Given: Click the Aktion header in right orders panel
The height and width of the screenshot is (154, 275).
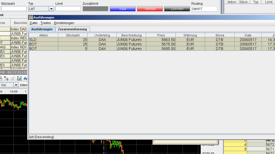Looking at the screenshot, I should click(232, 2).
